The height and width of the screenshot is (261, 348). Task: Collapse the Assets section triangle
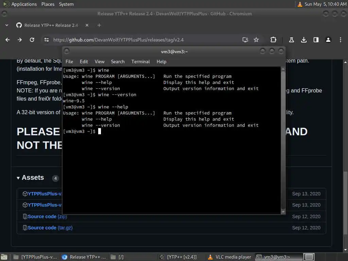click(18, 178)
